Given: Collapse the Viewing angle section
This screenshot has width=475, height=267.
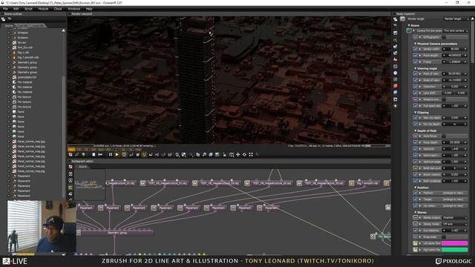Looking at the screenshot, I should click(x=416, y=69).
